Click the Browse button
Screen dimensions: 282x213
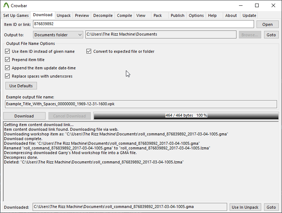[x=250, y=35]
